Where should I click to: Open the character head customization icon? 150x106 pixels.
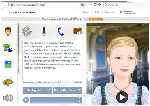click(x=8, y=31)
